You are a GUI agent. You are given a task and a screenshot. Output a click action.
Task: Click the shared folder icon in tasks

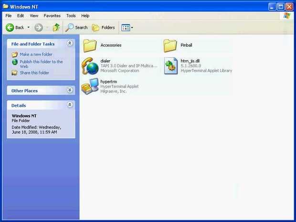click(x=14, y=73)
